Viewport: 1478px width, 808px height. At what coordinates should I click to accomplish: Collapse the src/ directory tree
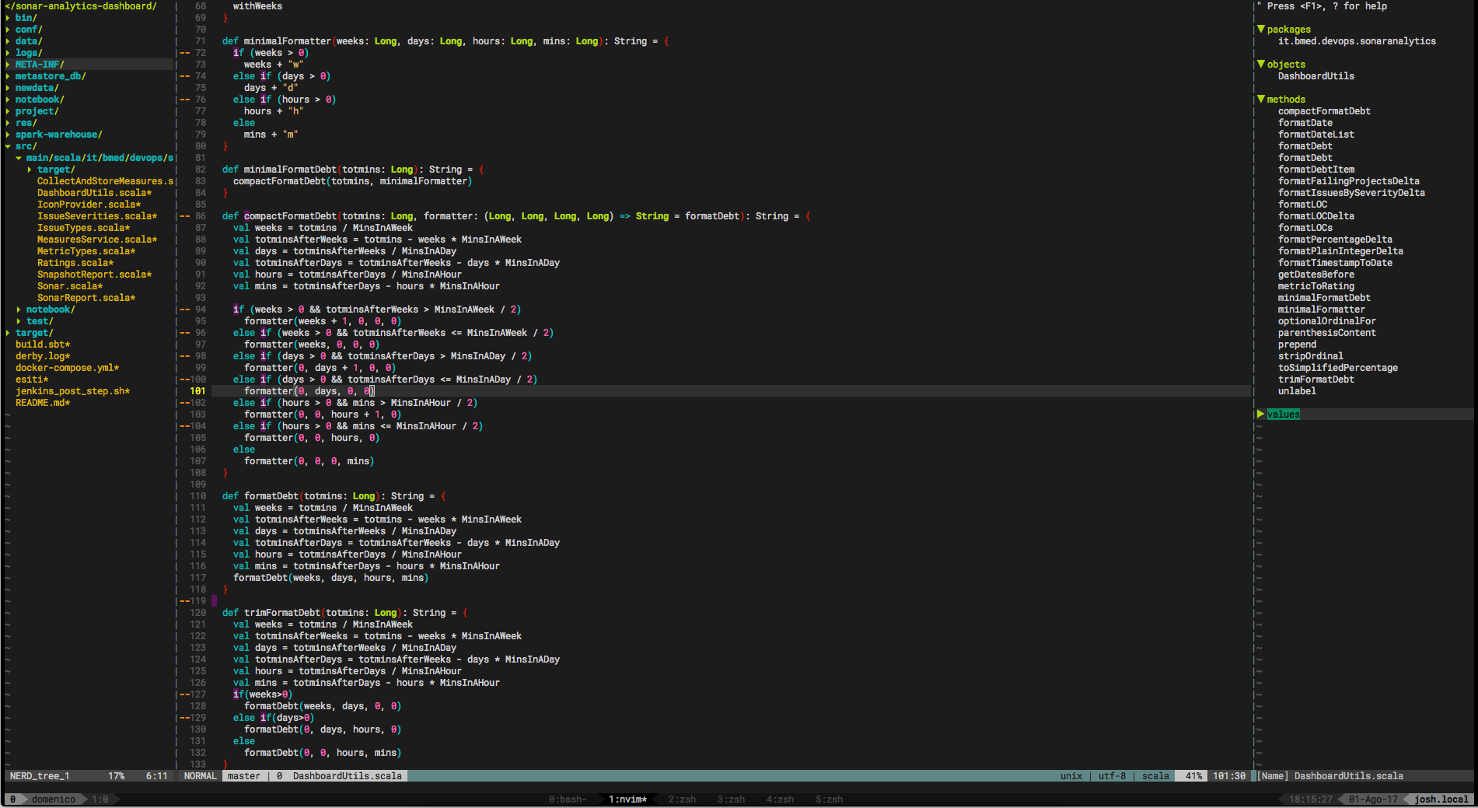click(8, 146)
